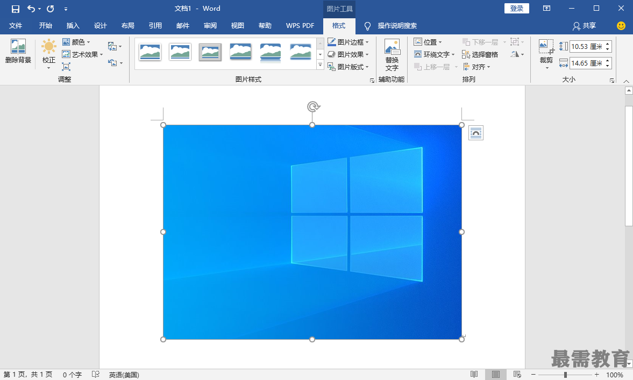Click the word count 0 个字

(72, 375)
